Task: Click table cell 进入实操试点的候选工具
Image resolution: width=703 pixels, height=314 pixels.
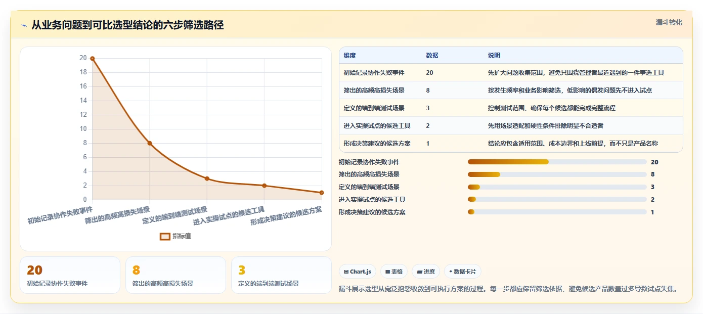Action: click(377, 126)
